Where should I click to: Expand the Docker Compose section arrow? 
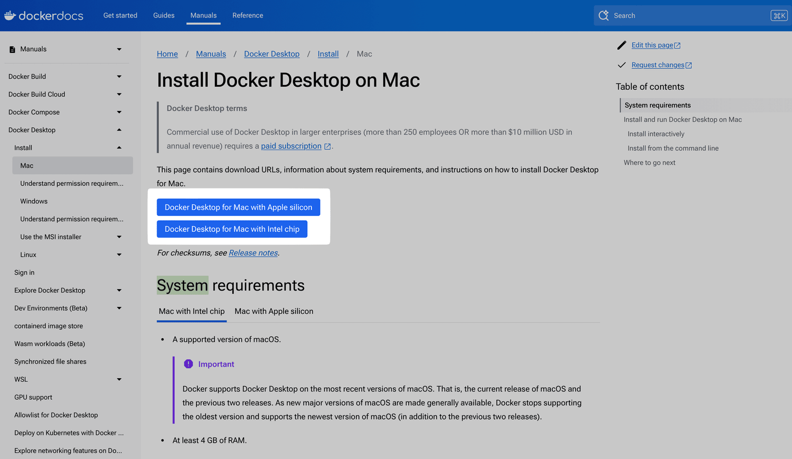click(x=119, y=112)
